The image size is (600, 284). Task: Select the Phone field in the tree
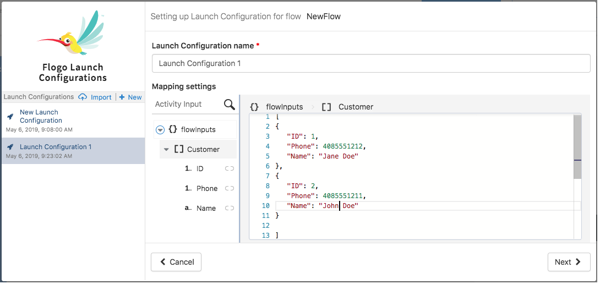pyautogui.click(x=206, y=189)
